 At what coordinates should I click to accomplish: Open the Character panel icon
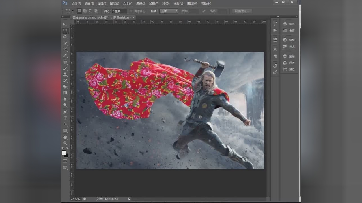point(275,49)
